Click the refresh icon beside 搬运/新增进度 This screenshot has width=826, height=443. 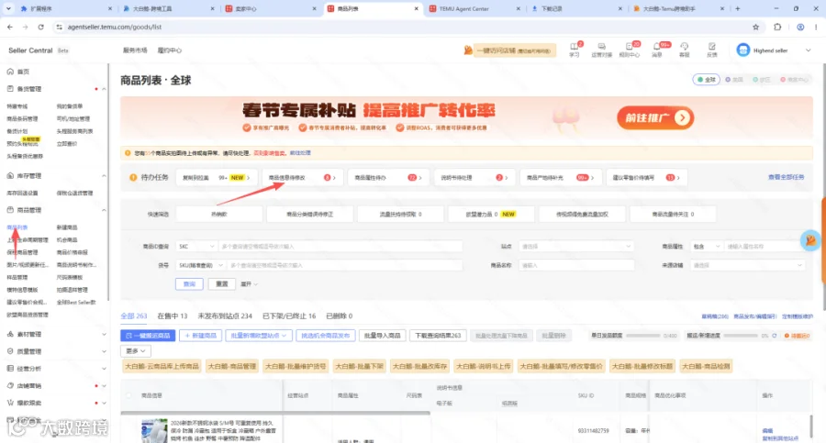(x=774, y=336)
